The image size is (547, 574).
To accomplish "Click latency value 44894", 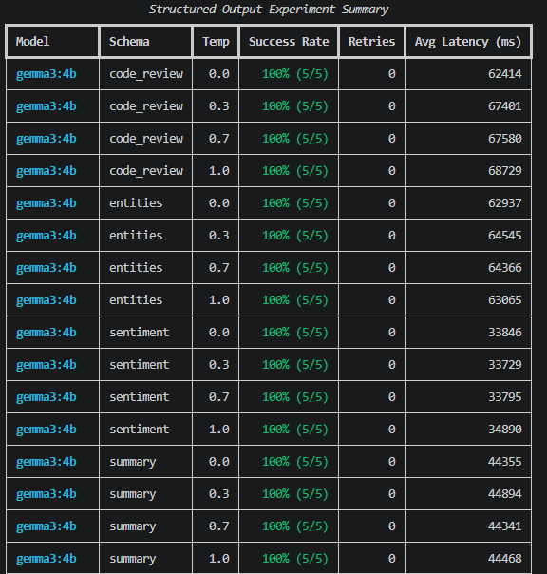I will (x=504, y=494).
